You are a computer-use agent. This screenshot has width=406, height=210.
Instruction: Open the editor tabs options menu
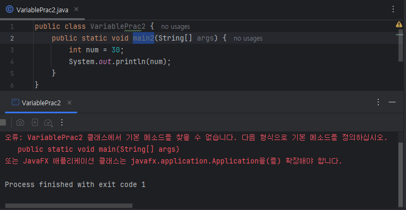tap(393, 9)
